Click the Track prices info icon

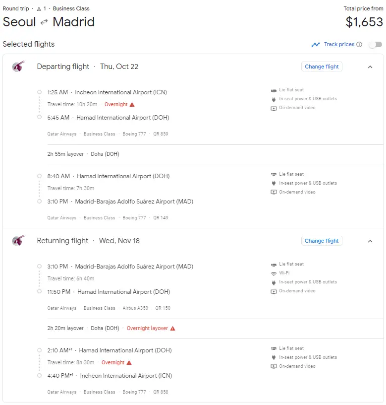point(359,45)
